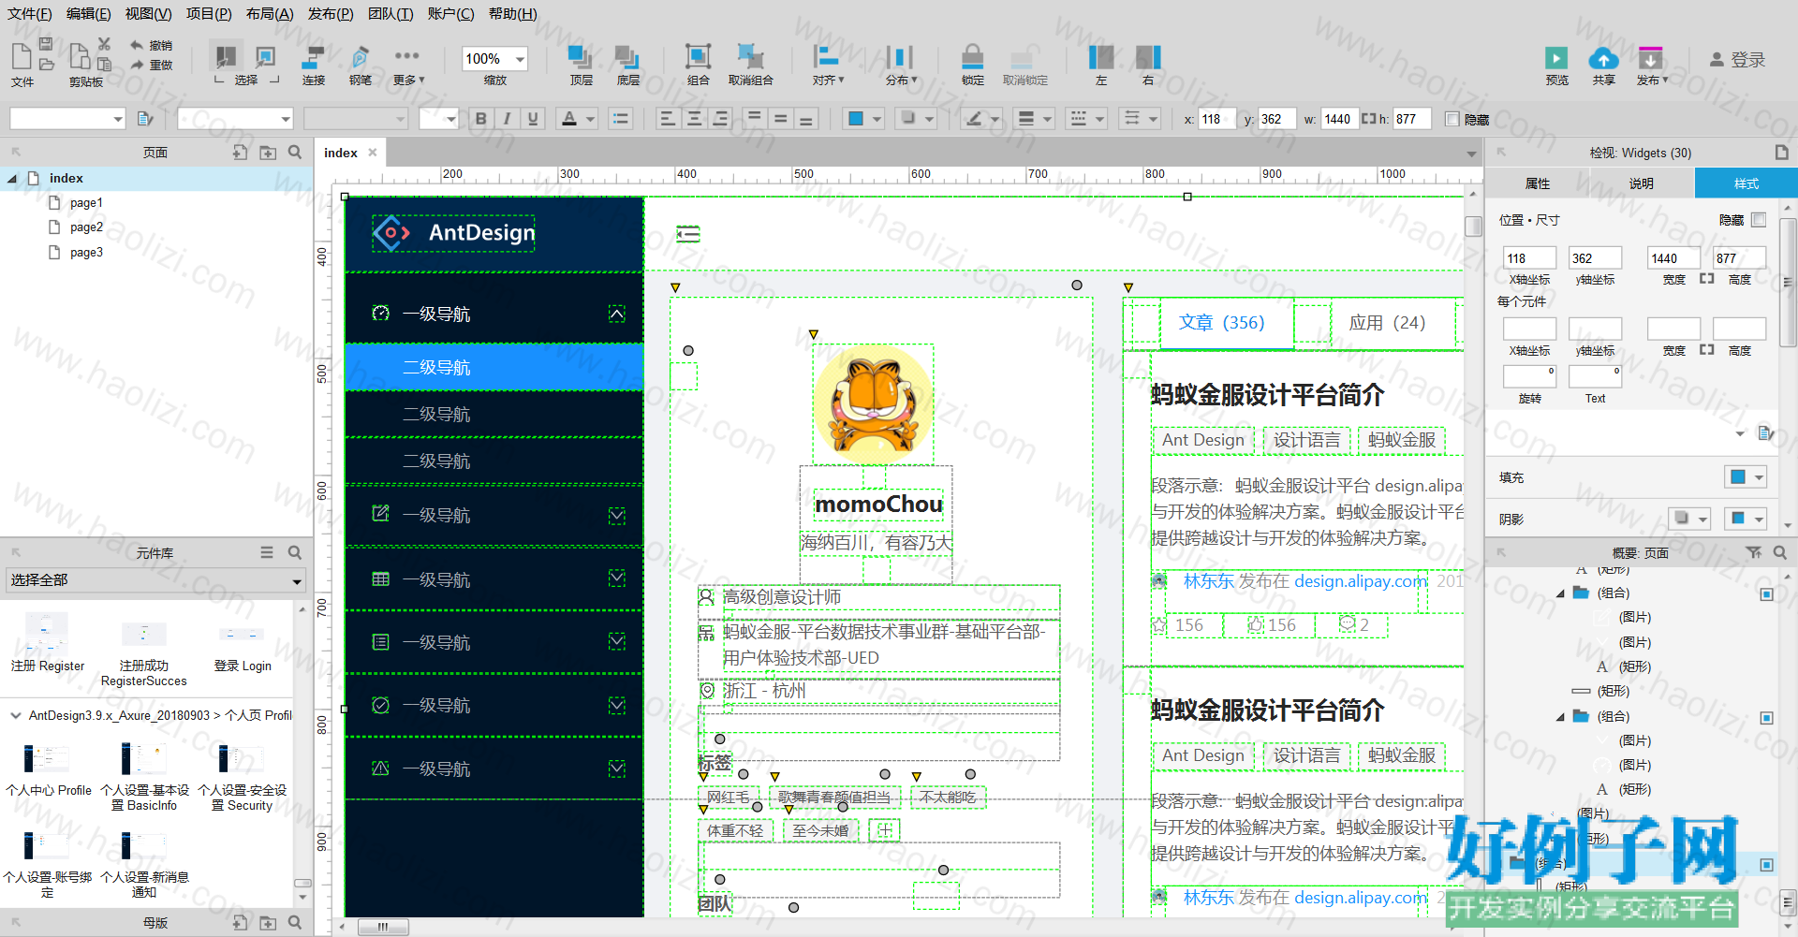Search pages in Pages panel
The width and height of the screenshot is (1798, 937).
point(295,152)
